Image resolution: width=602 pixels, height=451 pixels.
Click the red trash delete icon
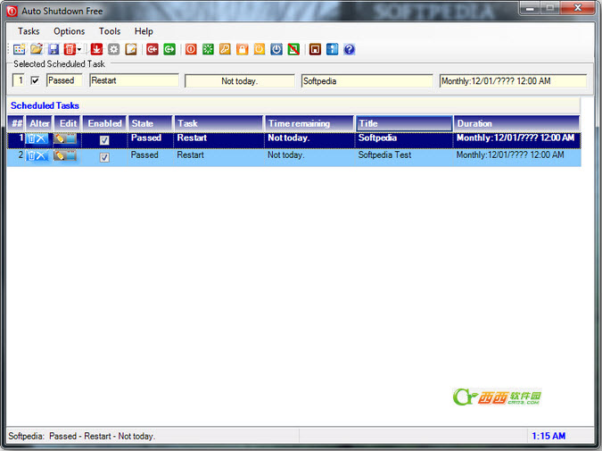tap(70, 49)
